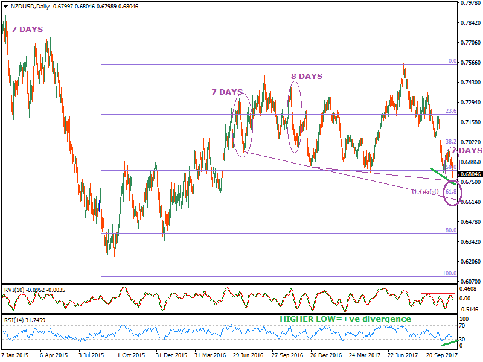Viewport: 483px width, 362px height.
Task: Click the 27 Sep 2016 date label
Action: tap(287, 355)
